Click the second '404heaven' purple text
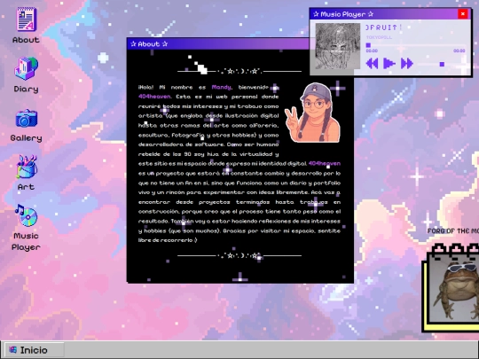 [x=324, y=163]
